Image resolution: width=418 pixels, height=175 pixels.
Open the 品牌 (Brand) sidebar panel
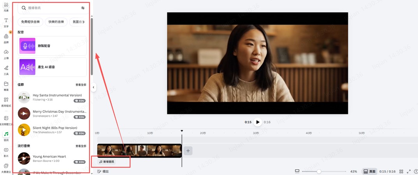(x=6, y=38)
